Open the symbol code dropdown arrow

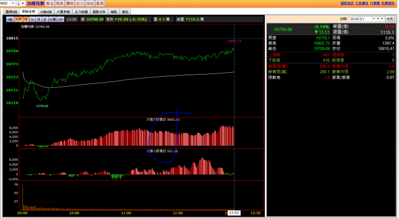click(13, 3)
